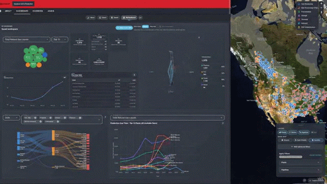Screen dimensions: 327x184
Task: Click the Pipeline color marker in transport legend
Action: click(x=202, y=65)
